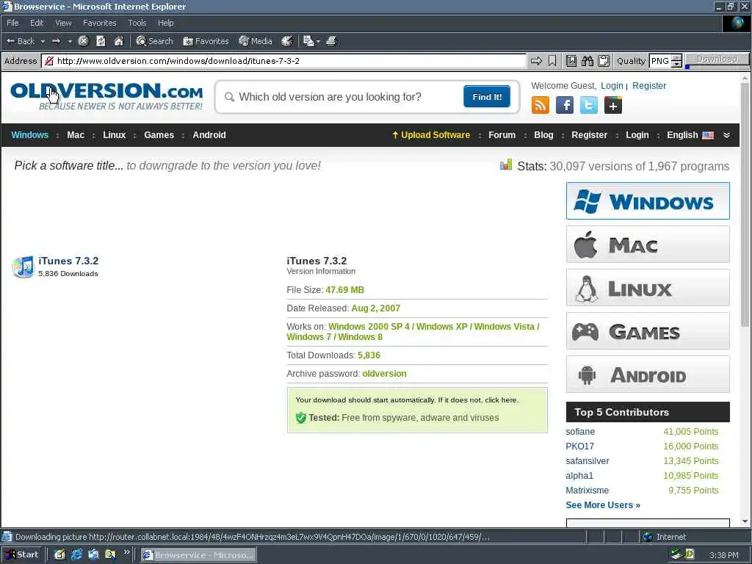This screenshot has width=752, height=564.
Task: Click the Find It! button
Action: point(487,97)
